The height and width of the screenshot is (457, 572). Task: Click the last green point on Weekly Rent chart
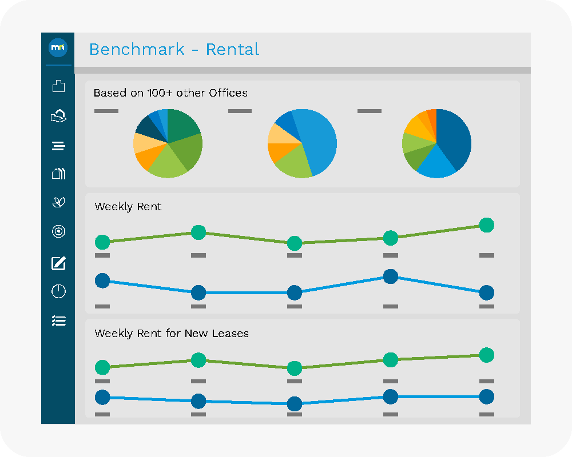tap(486, 225)
